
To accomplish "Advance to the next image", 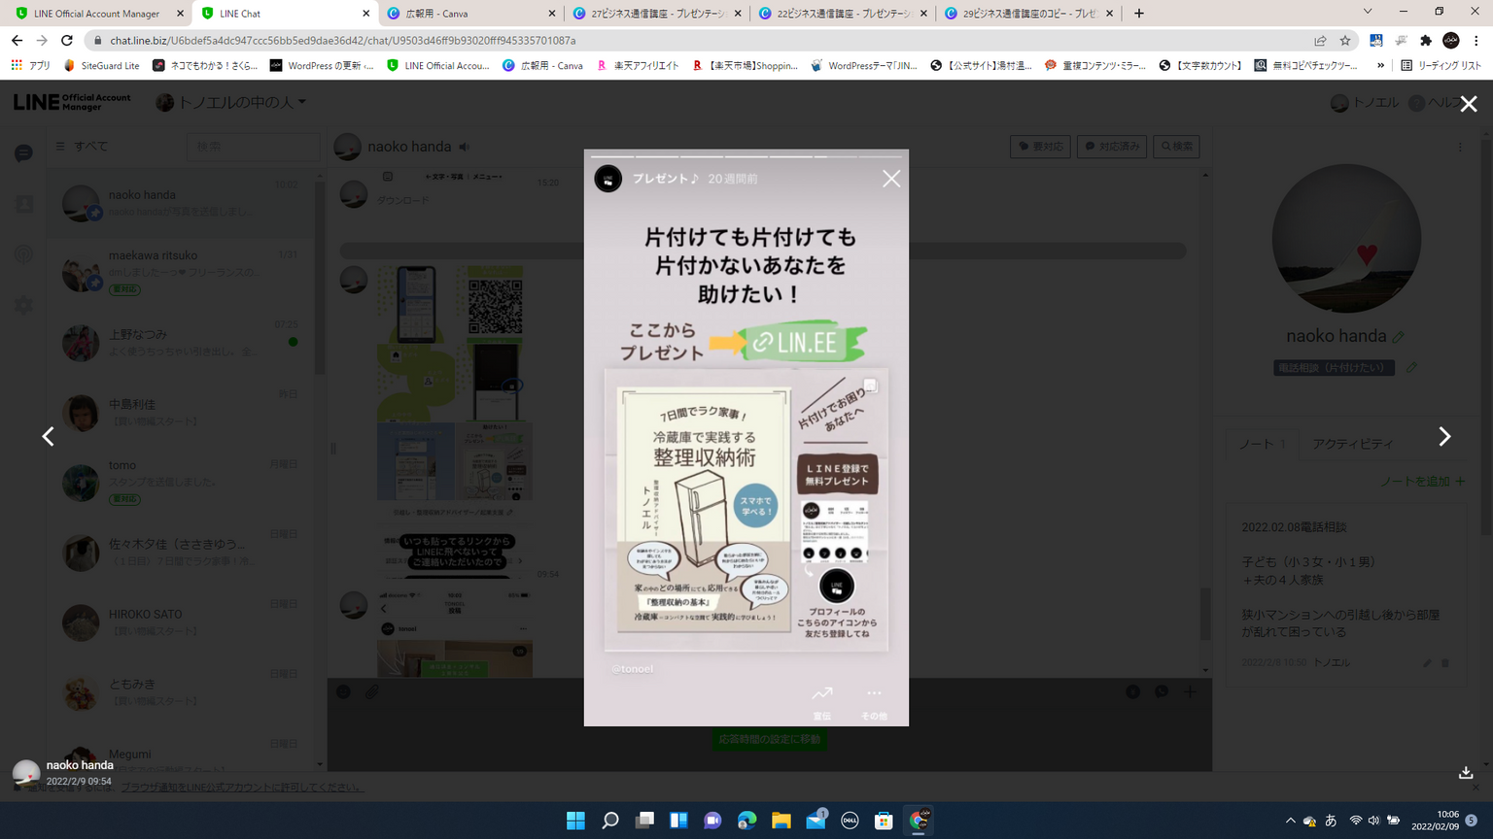I will pyautogui.click(x=1444, y=437).
